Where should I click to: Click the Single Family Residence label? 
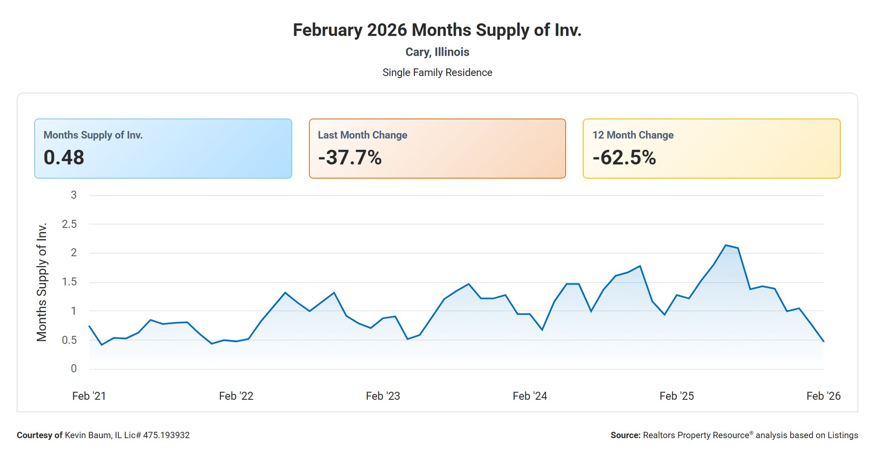click(x=437, y=72)
